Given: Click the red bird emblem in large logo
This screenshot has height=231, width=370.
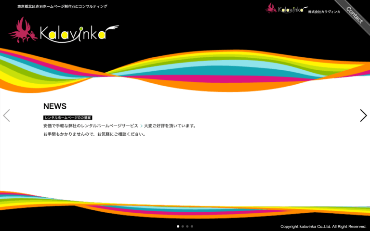Looking at the screenshot, I should tap(23, 30).
